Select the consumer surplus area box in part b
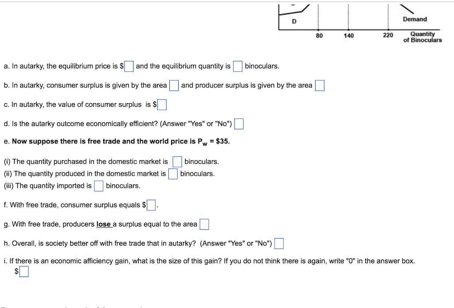Image resolution: width=454 pixels, height=308 pixels. pyautogui.click(x=174, y=85)
